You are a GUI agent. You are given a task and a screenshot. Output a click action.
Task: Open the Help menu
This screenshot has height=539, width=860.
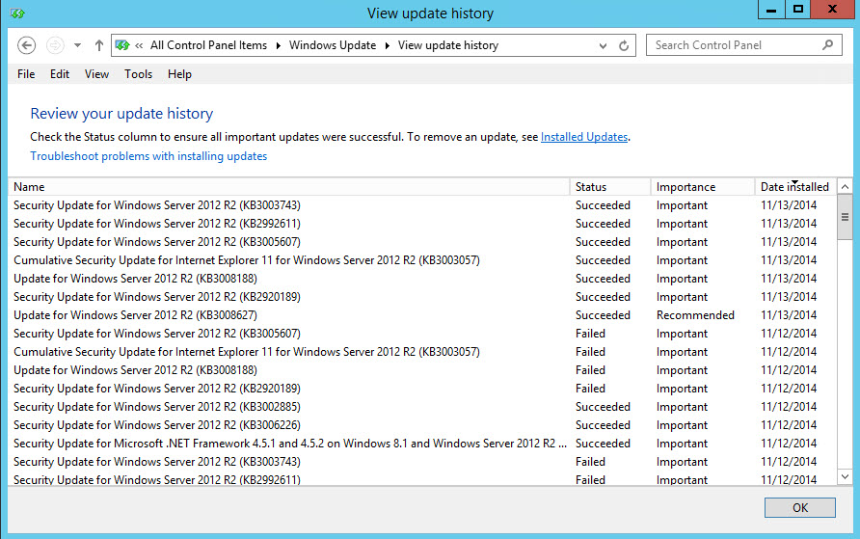179,74
